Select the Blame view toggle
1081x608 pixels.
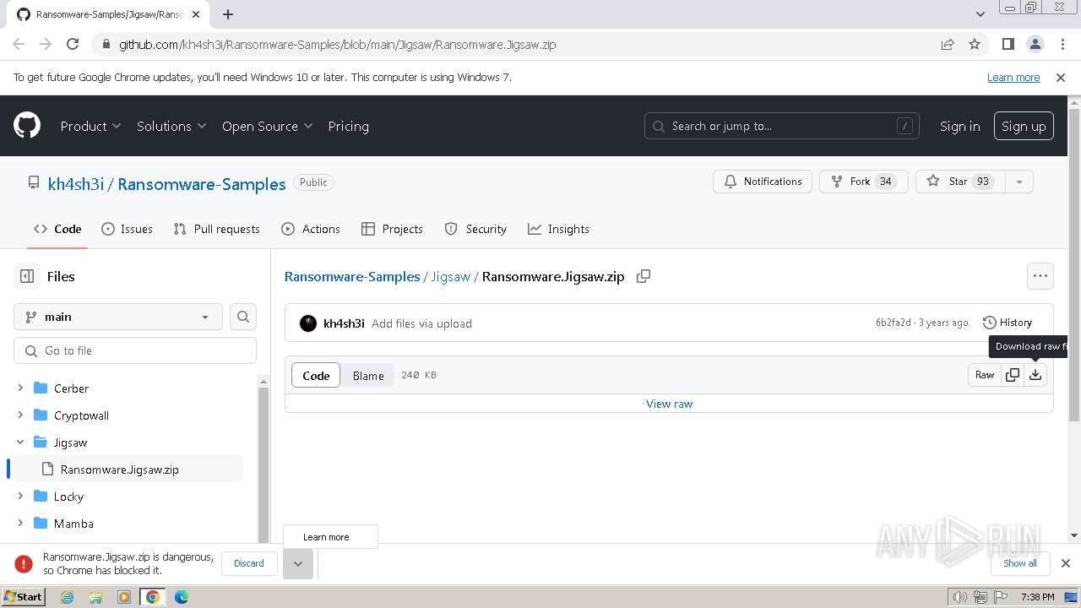tap(368, 376)
